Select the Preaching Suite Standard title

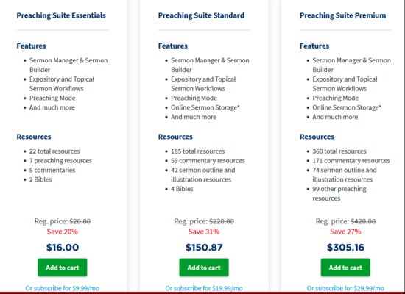(x=201, y=15)
